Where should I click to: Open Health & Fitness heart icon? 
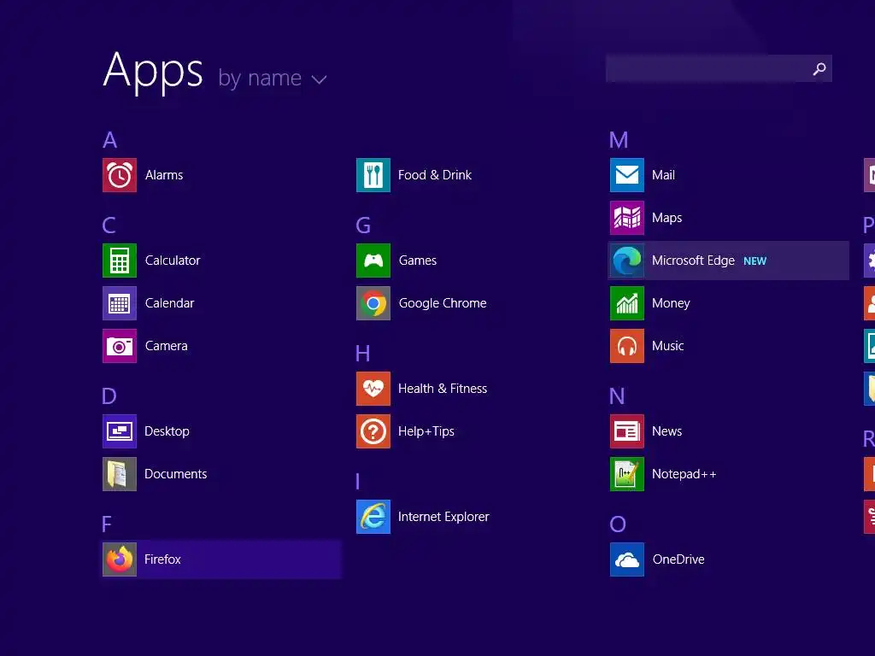pos(373,389)
